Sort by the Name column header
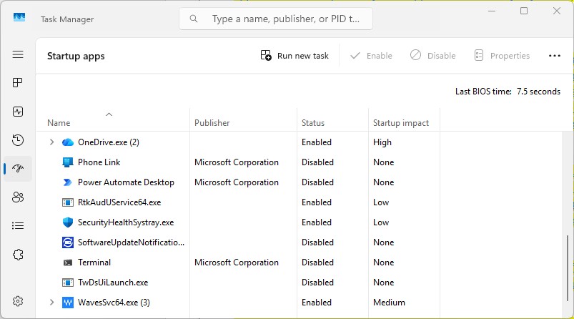The width and height of the screenshot is (574, 319). [59, 123]
